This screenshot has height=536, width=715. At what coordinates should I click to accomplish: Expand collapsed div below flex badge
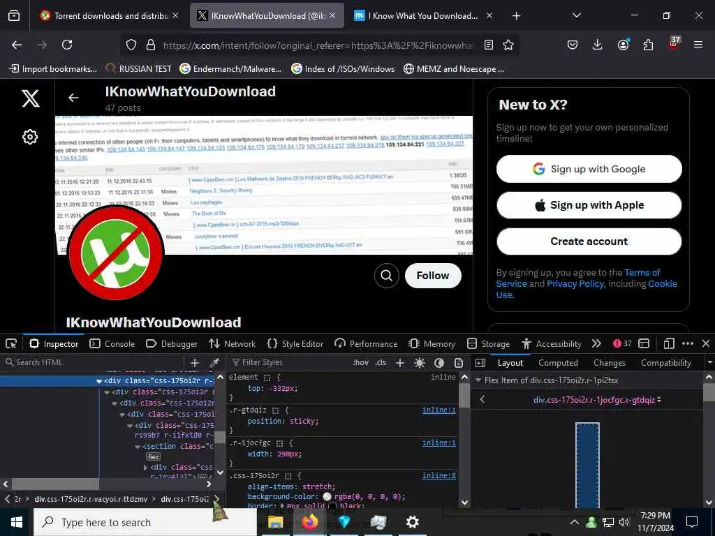[145, 468]
